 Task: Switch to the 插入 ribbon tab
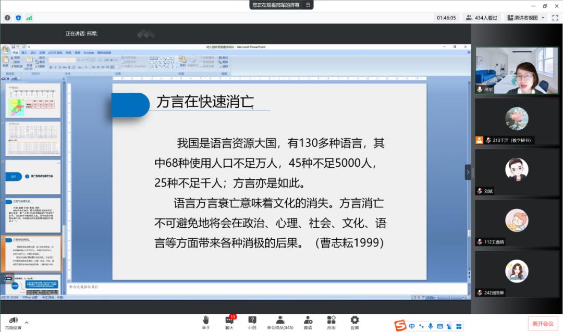click(24, 53)
